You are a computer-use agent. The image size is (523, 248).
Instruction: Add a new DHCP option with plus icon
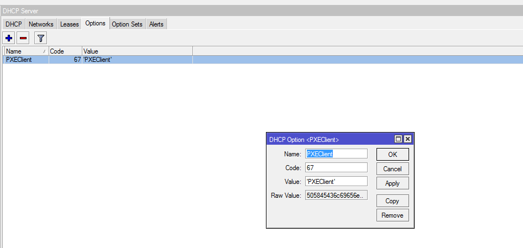click(9, 38)
